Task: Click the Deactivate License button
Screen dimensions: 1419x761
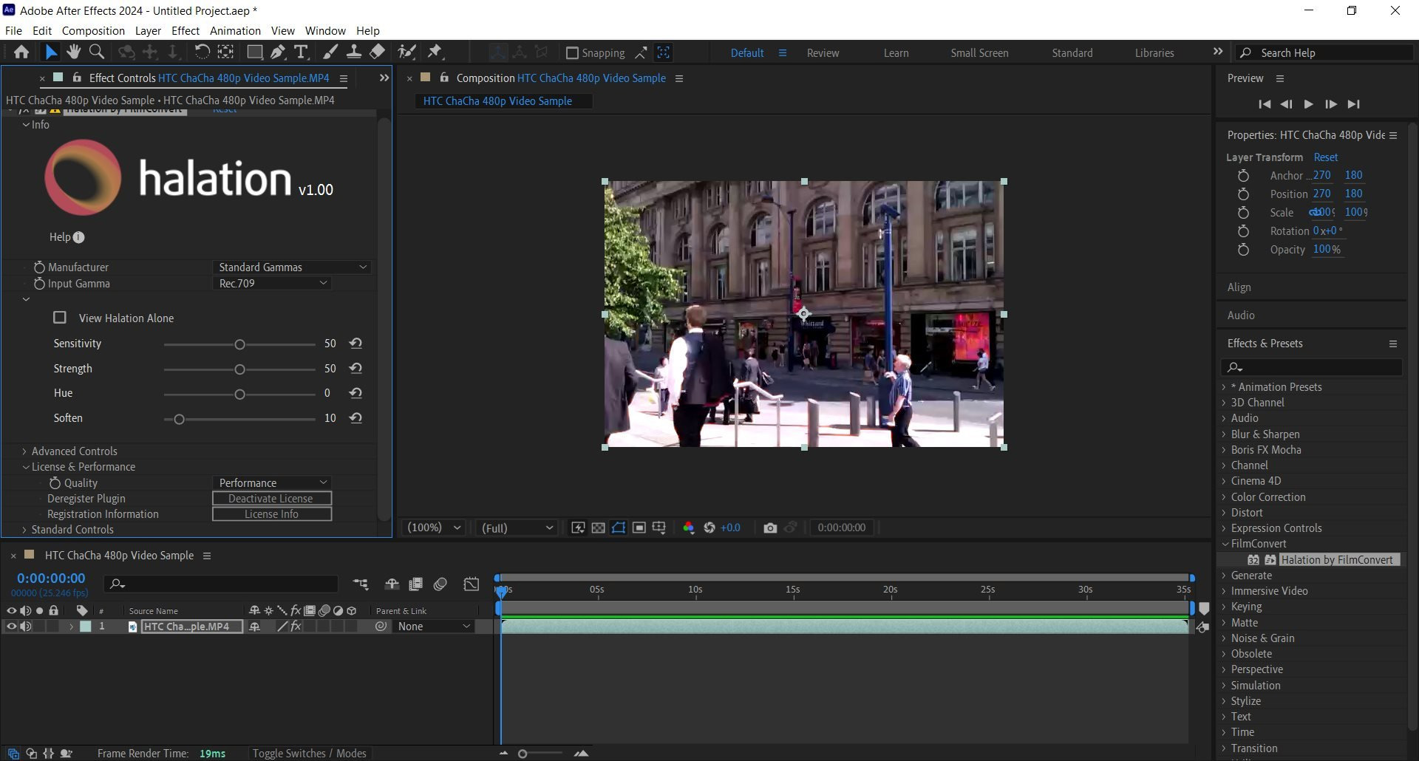Action: [x=271, y=499]
